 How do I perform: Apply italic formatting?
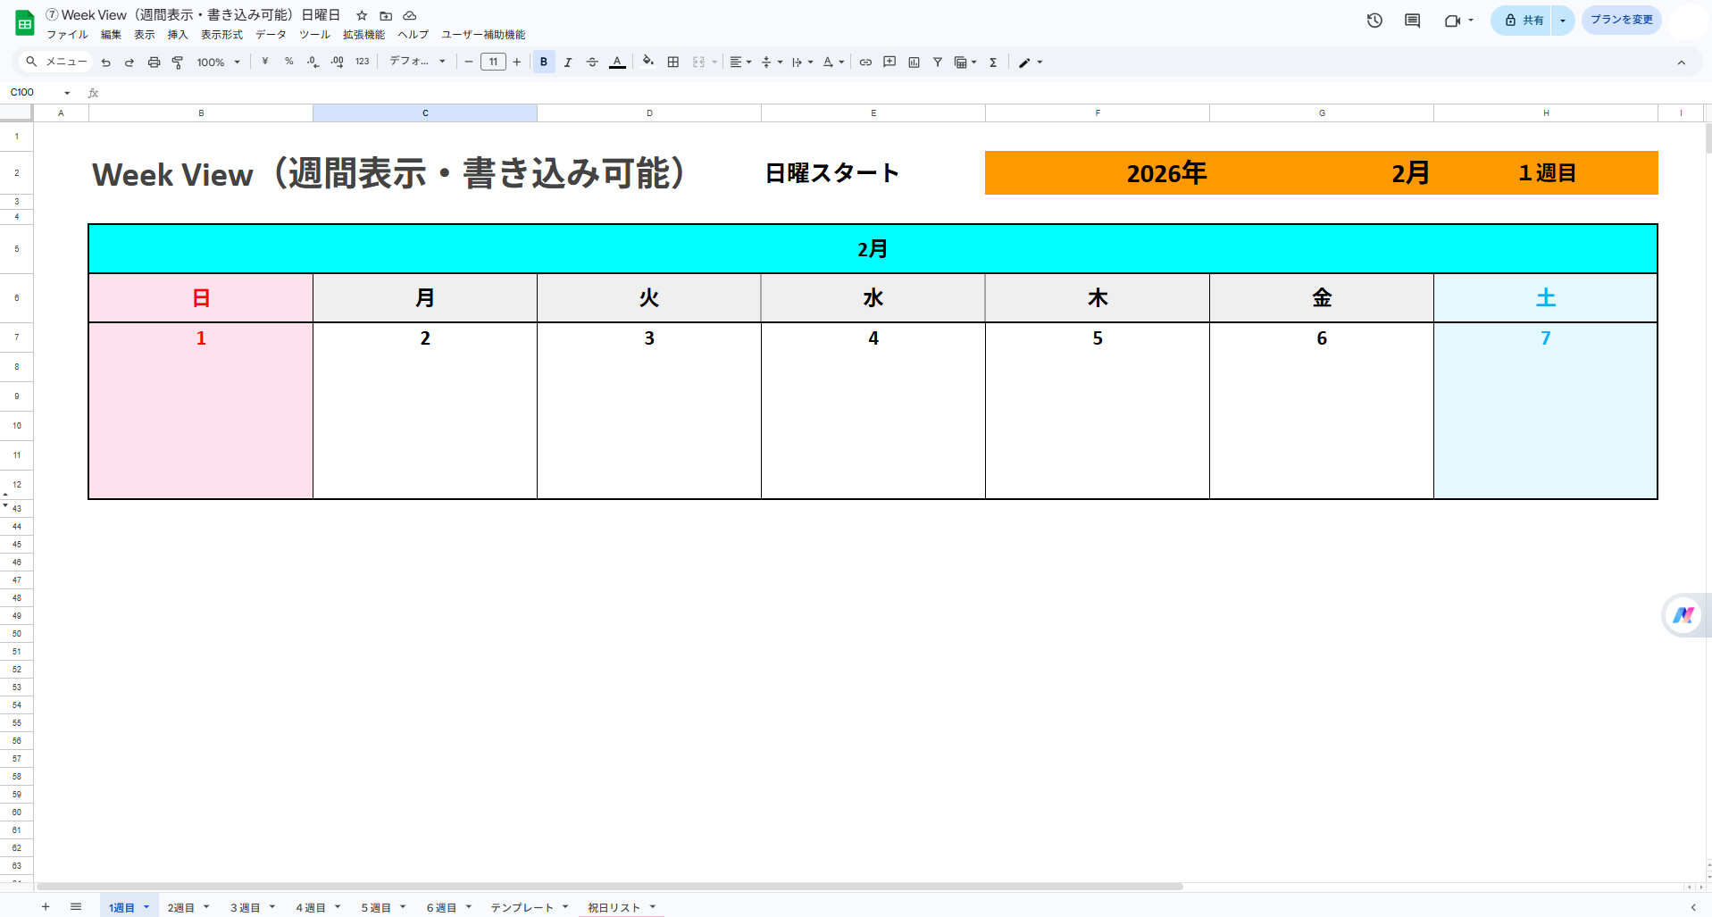(x=568, y=62)
